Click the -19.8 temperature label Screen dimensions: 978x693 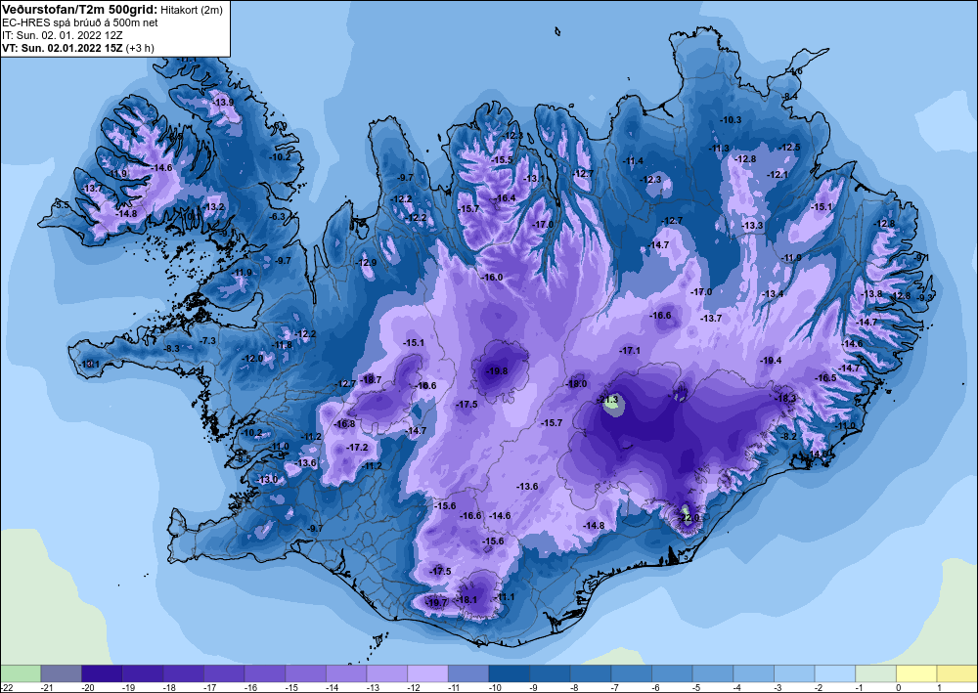(x=497, y=370)
